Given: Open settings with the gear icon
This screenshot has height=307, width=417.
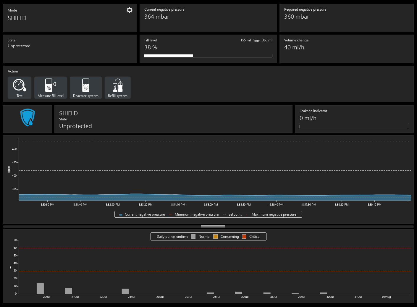Looking at the screenshot, I should [130, 10].
